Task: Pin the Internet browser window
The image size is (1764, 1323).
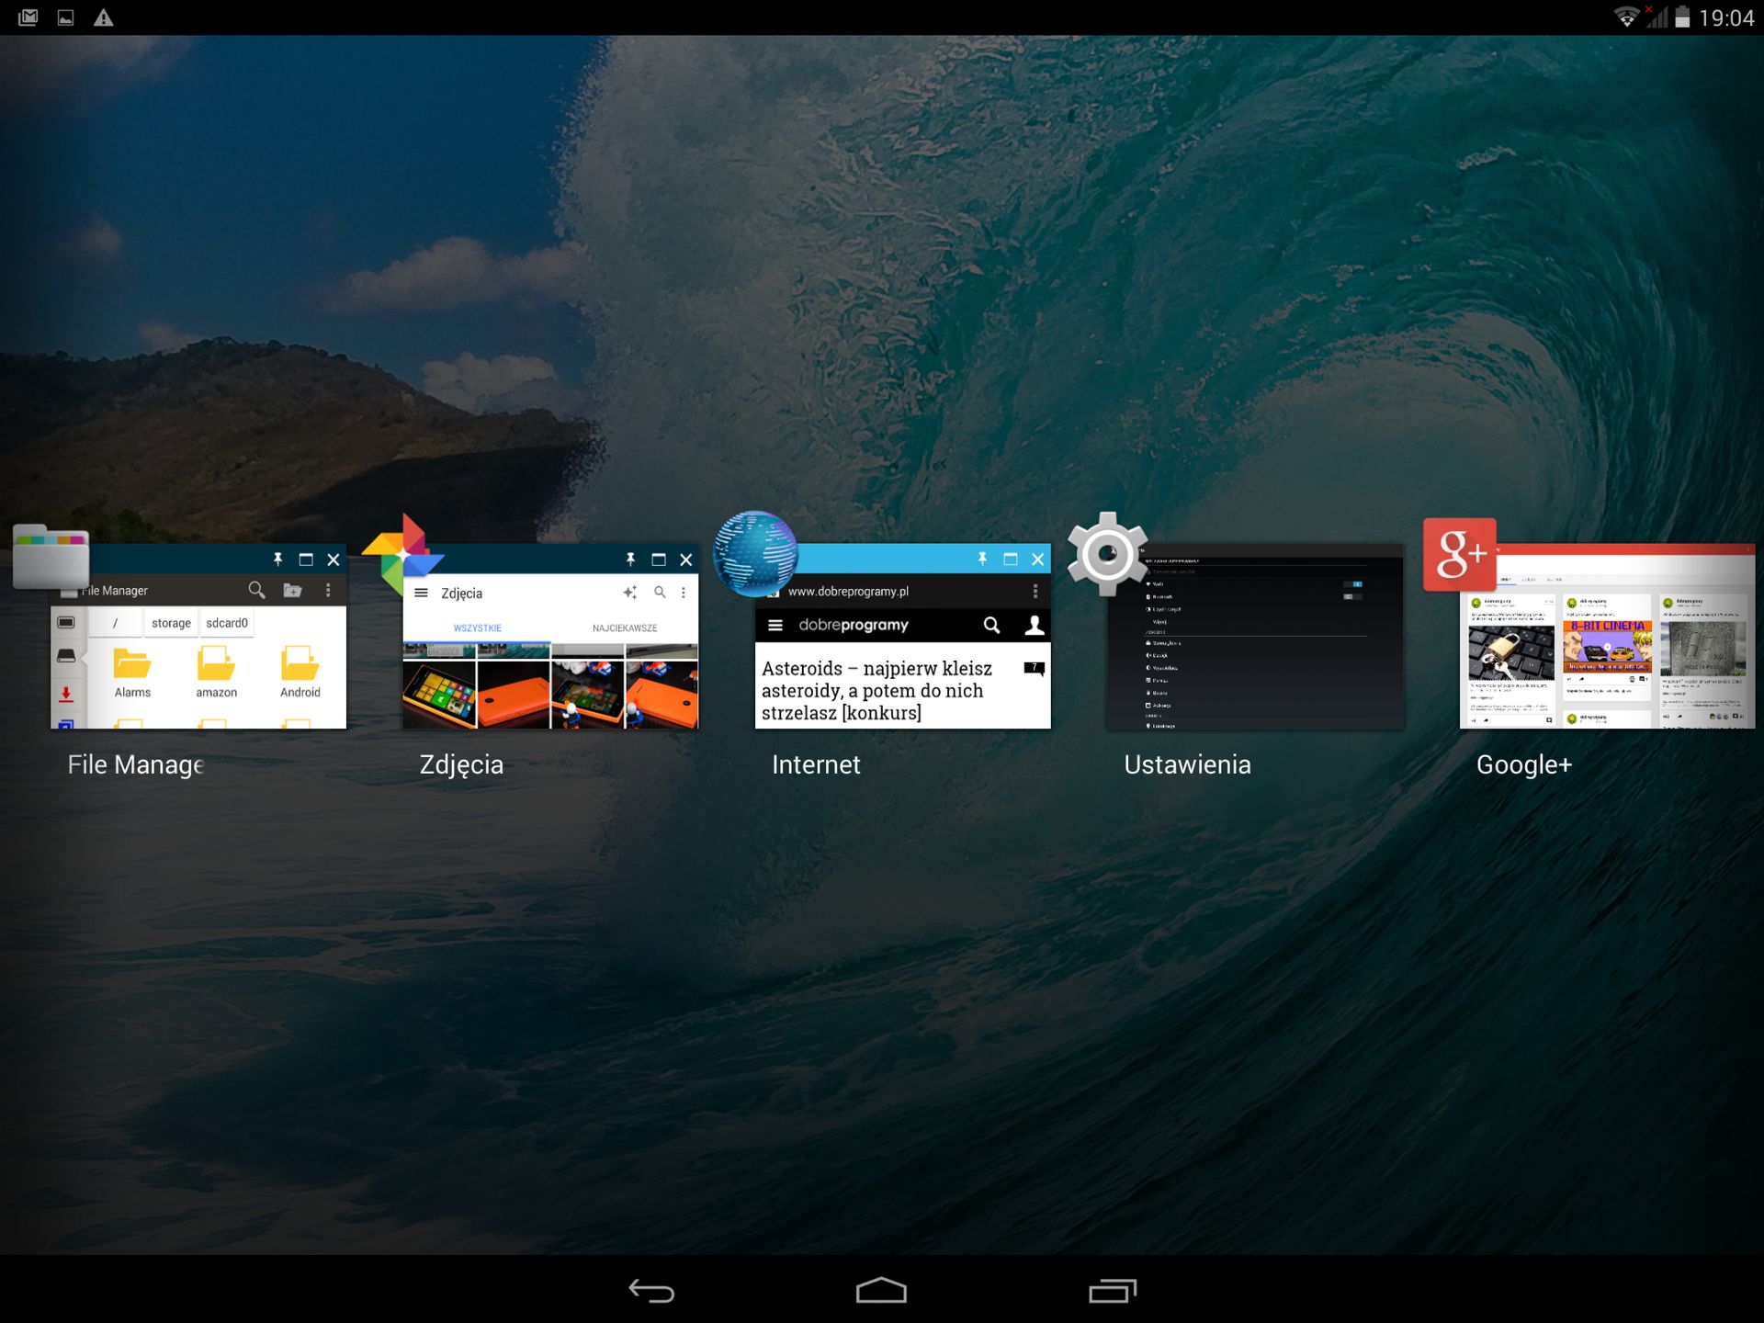Action: [982, 559]
